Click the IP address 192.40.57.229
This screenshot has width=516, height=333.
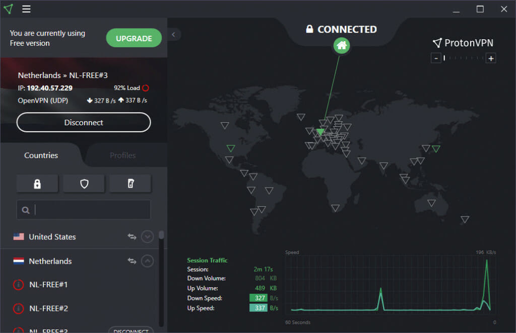(x=50, y=88)
